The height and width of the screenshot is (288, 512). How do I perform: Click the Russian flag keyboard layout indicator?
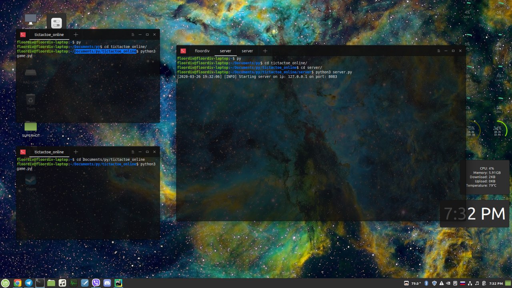[x=463, y=283]
